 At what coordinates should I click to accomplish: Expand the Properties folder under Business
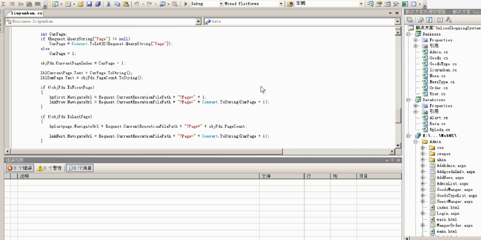coord(416,40)
